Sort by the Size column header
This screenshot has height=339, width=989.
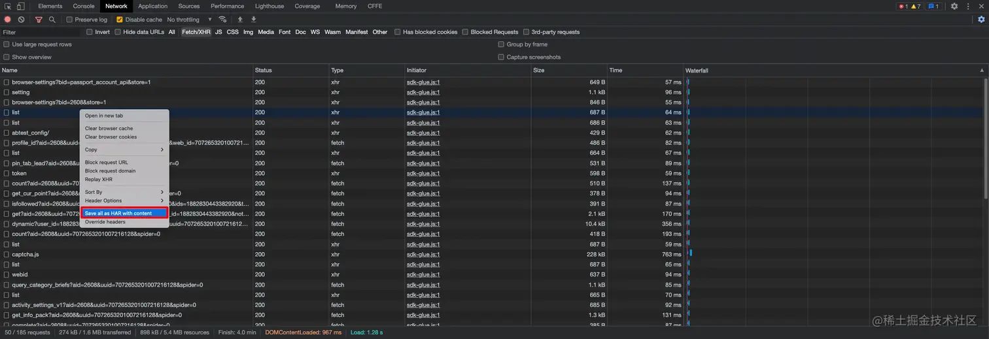[569, 71]
